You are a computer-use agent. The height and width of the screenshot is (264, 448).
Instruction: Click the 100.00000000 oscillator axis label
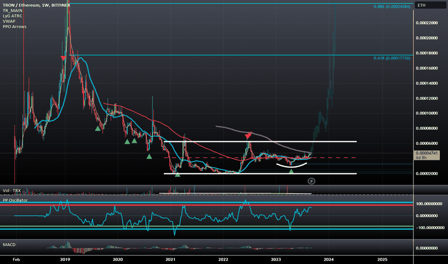(429, 204)
